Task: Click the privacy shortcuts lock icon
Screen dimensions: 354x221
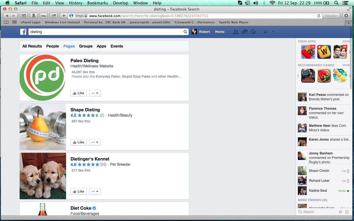Action: (266, 32)
